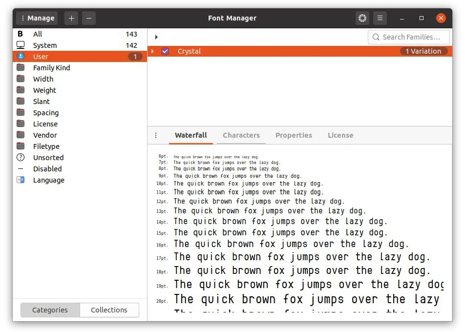Switch to the Characters tab
This screenshot has height=332, width=465.
(241, 135)
